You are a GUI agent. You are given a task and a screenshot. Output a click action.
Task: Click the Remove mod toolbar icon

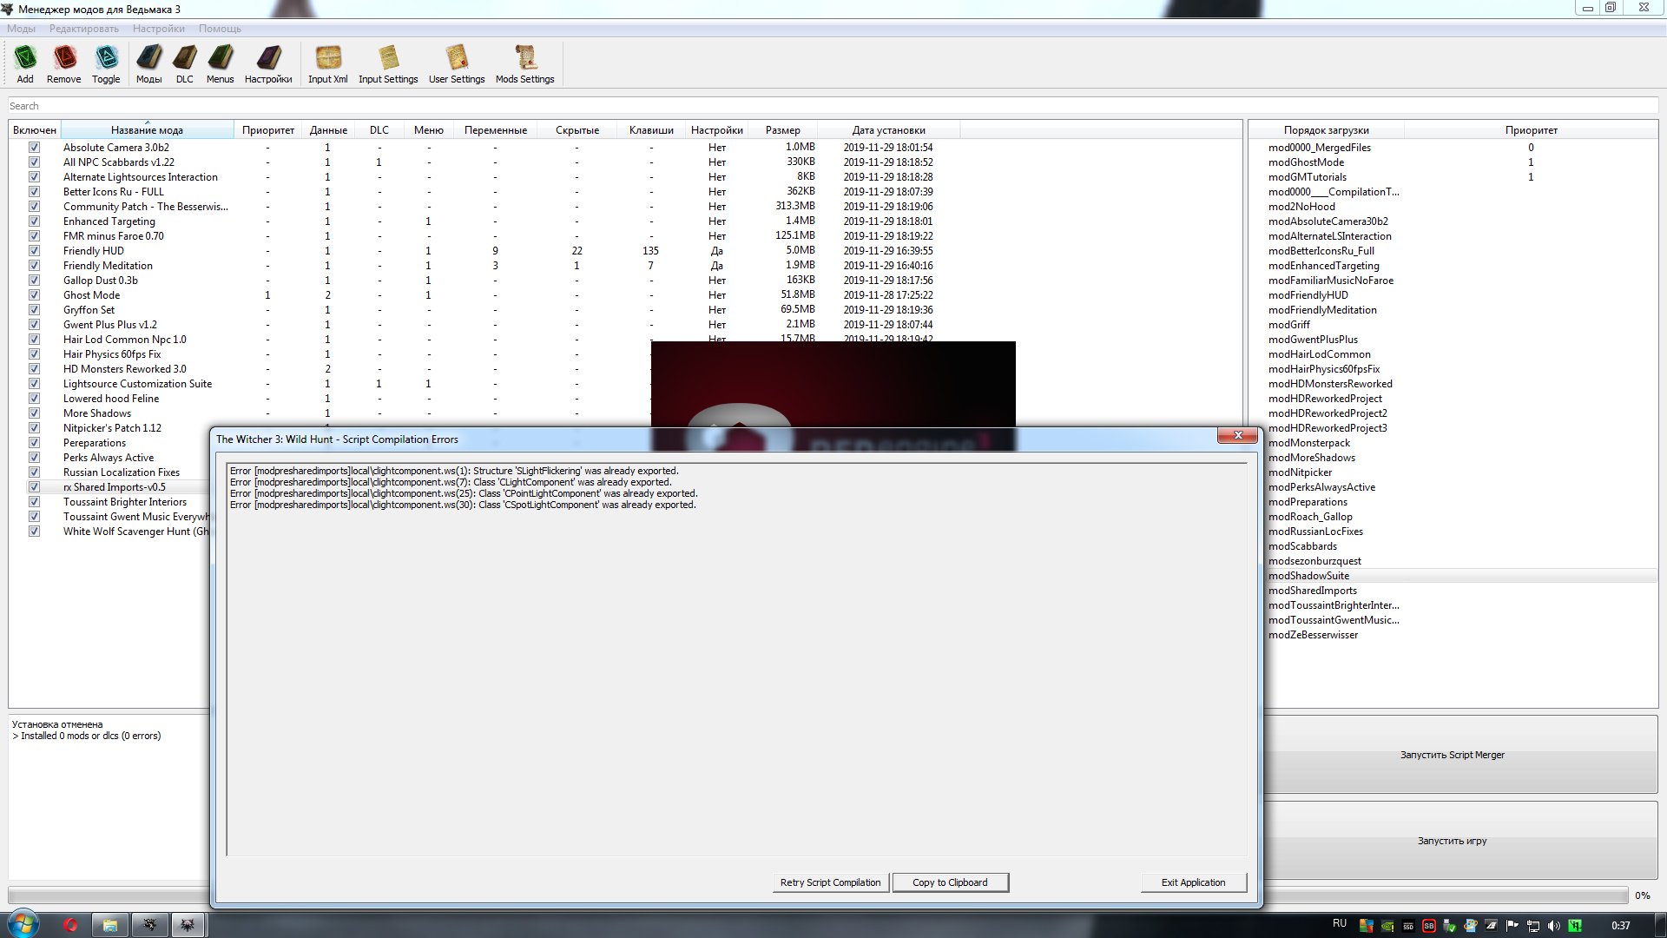tap(64, 64)
